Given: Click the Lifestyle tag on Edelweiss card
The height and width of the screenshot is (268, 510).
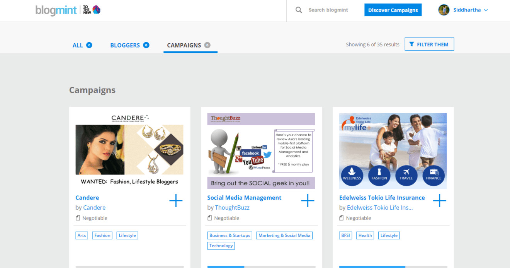Looking at the screenshot, I should pos(389,236).
